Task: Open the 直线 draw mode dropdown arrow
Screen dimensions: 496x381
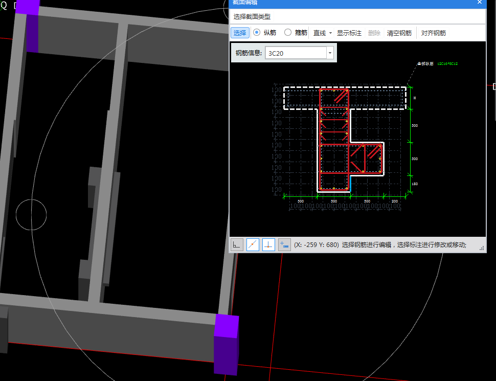Action: click(330, 33)
